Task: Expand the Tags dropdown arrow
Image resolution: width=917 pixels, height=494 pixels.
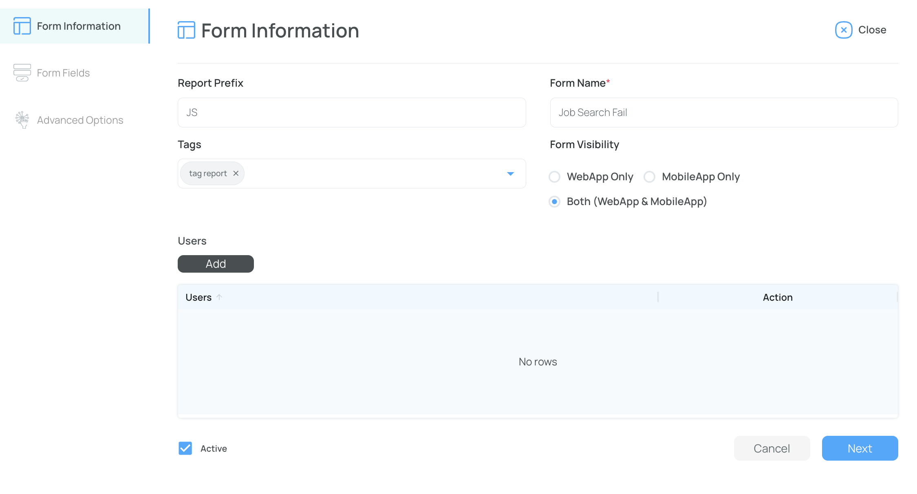Action: point(510,174)
